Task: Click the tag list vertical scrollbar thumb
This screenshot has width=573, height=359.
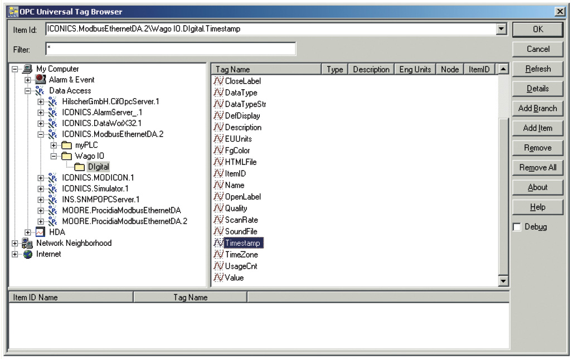Action: click(x=503, y=197)
